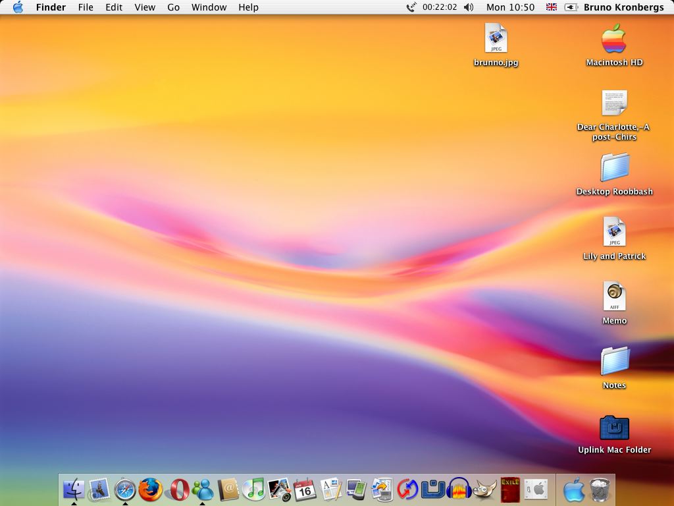Open the Trash in the Dock
Image resolution: width=674 pixels, height=506 pixels.
600,490
